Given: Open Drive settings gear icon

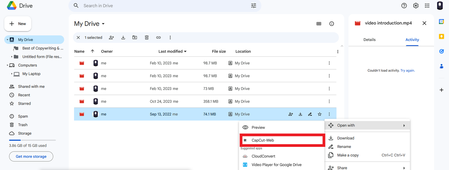Looking at the screenshot, I should click(416, 6).
